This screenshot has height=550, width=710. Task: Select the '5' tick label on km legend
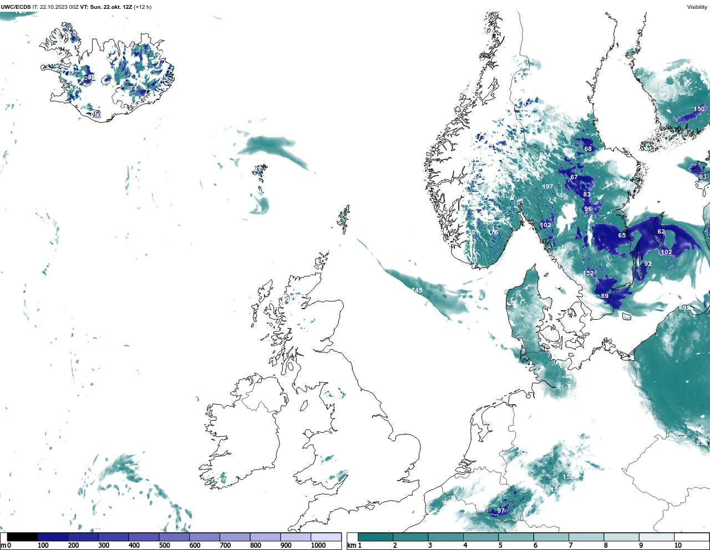click(500, 546)
